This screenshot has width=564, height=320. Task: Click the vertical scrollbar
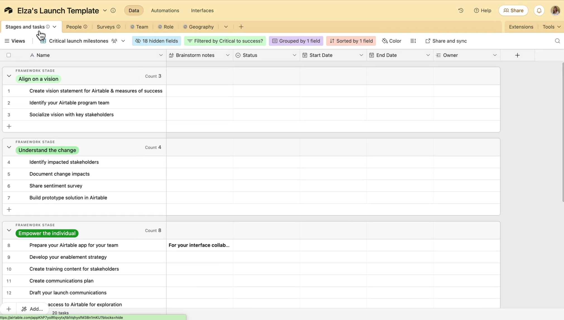[x=563, y=132]
